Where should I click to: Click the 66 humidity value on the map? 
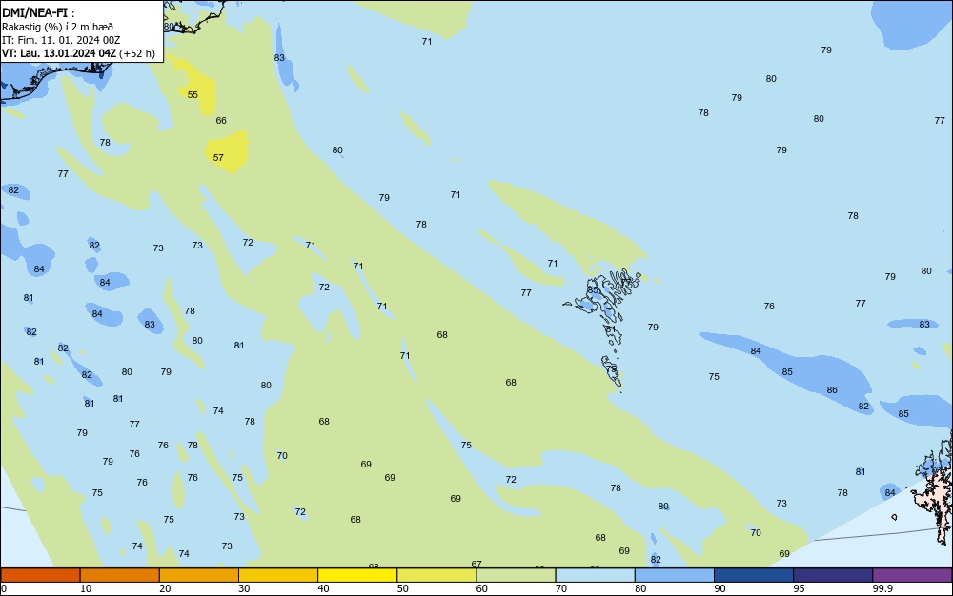click(x=221, y=120)
